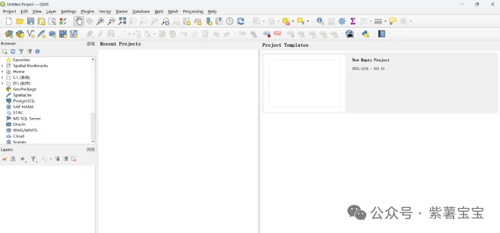Image resolution: width=500 pixels, height=233 pixels.
Task: Open the Data Source Manager
Action: pos(9,34)
